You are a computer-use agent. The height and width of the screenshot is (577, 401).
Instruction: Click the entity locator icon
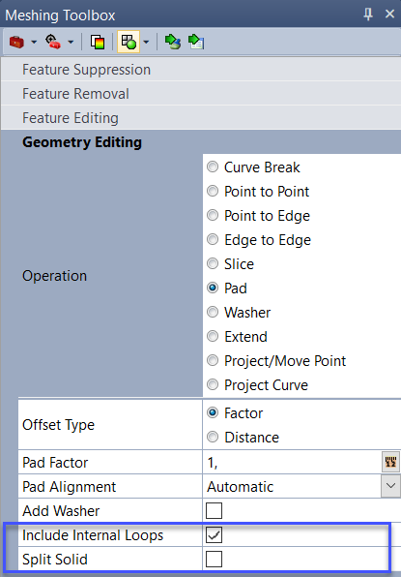[x=53, y=42]
